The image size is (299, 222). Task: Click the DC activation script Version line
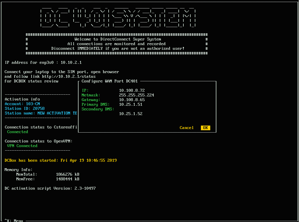(50, 188)
